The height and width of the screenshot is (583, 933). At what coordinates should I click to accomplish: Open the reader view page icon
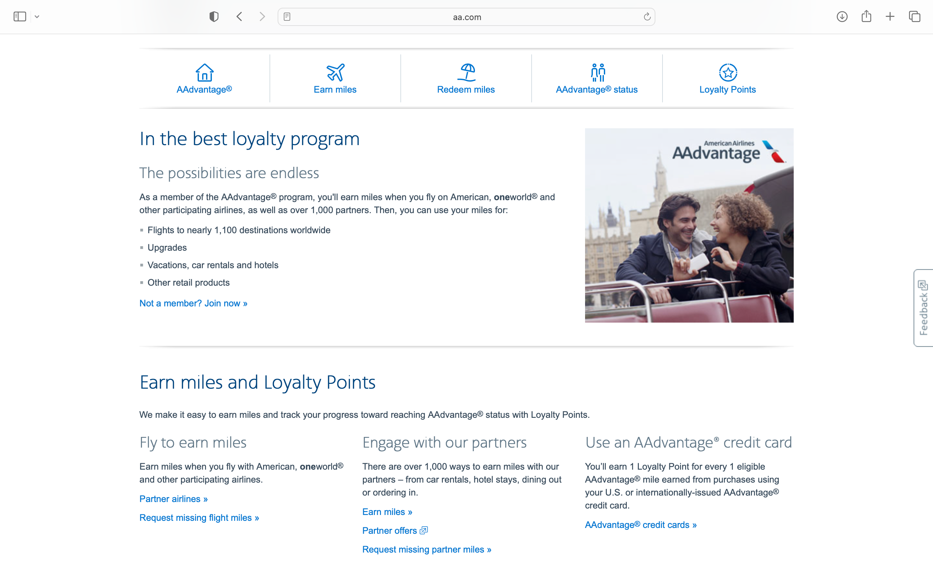287,17
